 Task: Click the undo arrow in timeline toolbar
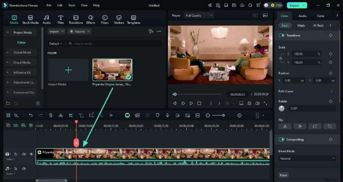pos(30,115)
